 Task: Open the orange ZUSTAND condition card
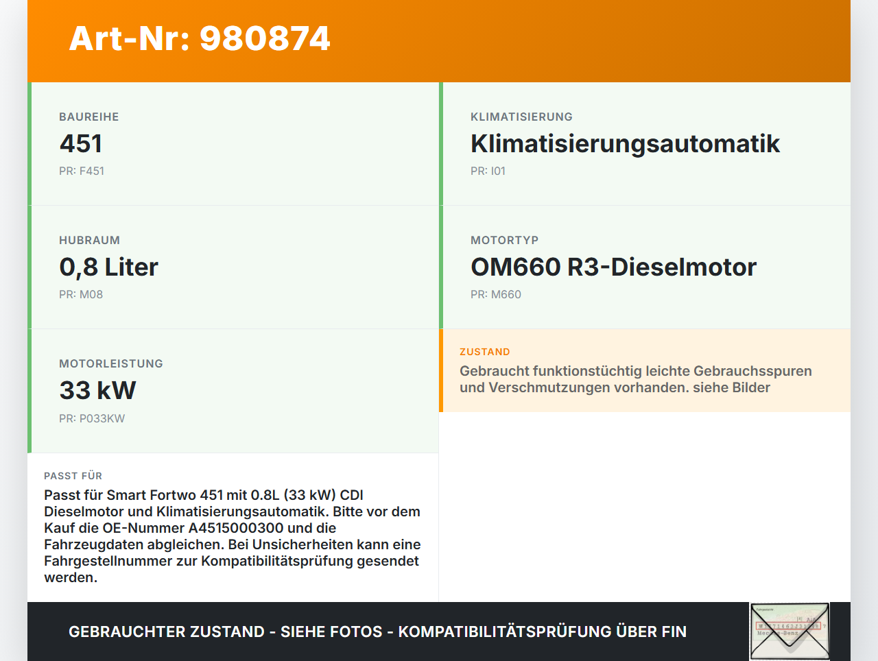(x=645, y=370)
